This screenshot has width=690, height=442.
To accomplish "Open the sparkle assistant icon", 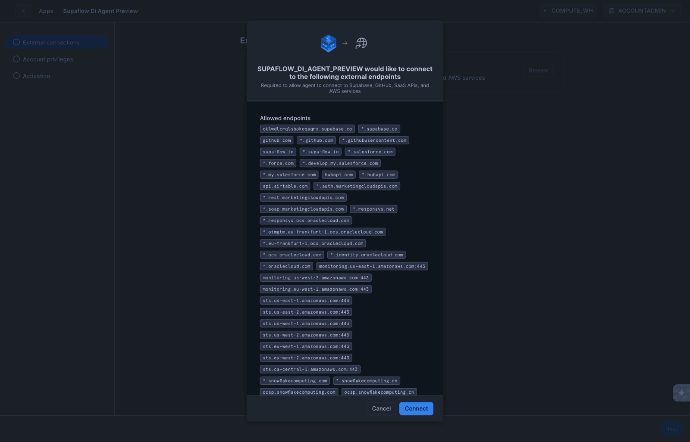I will point(681,393).
